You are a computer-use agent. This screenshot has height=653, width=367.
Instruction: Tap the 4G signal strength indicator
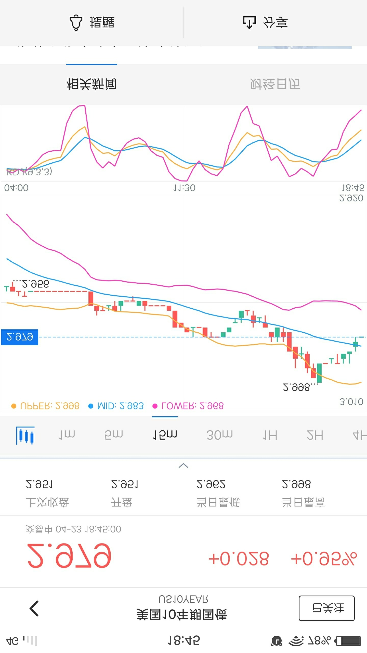click(21, 641)
